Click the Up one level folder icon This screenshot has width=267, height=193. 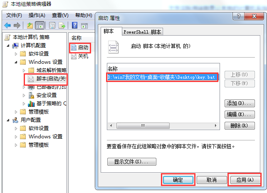(x=30, y=26)
